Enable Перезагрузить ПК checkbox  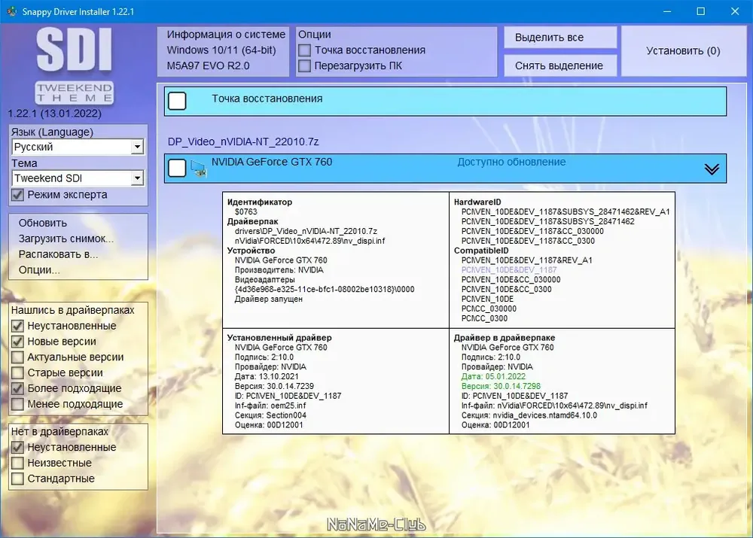[x=304, y=65]
